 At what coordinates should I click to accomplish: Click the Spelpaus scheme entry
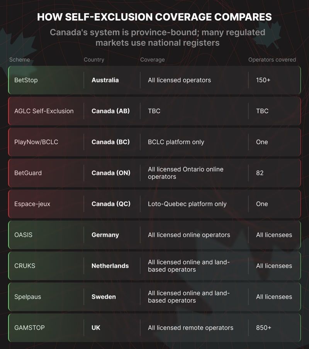(x=27, y=297)
